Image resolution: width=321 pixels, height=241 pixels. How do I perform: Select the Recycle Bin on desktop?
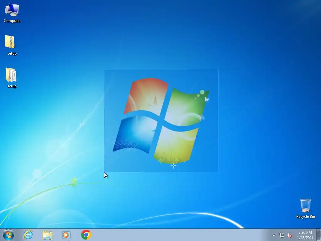[x=305, y=208]
